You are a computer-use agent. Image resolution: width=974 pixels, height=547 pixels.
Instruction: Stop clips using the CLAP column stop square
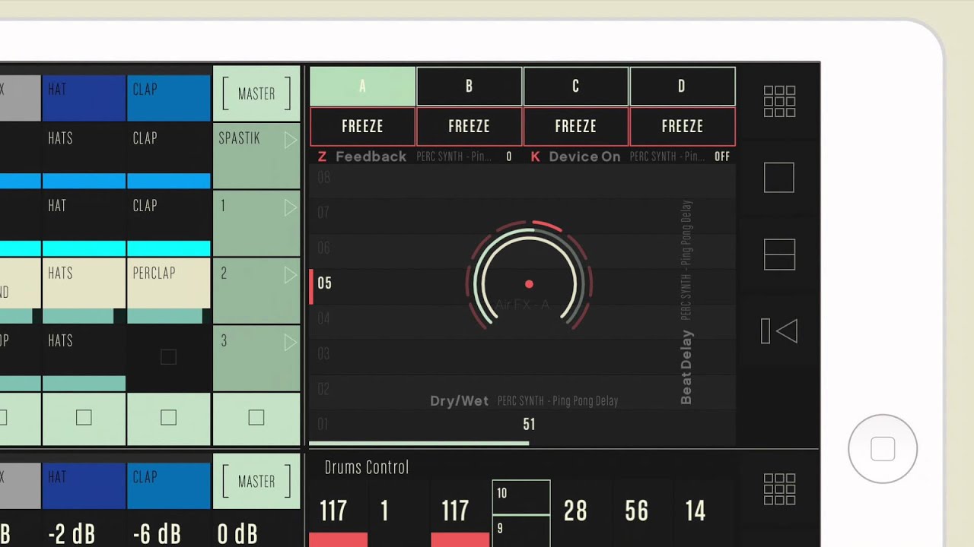tap(168, 417)
